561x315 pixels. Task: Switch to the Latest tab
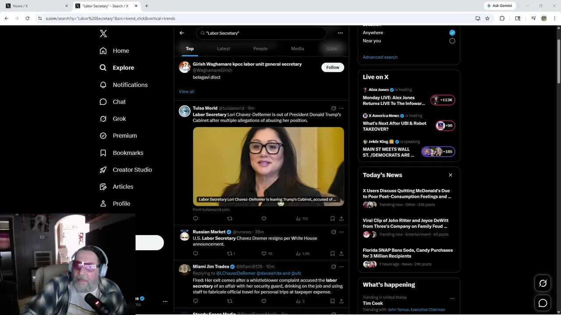pyautogui.click(x=224, y=49)
